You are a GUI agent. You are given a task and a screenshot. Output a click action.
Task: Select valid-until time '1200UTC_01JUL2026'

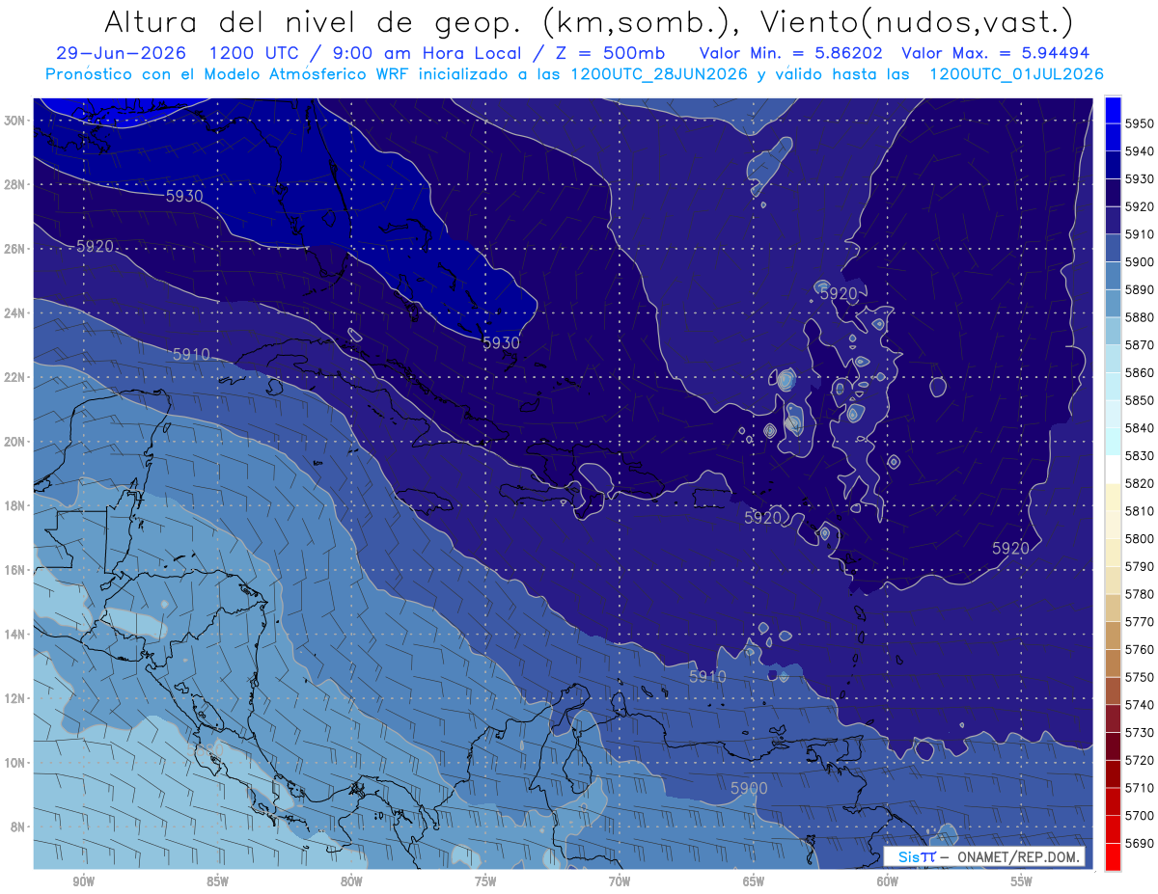tap(1016, 74)
